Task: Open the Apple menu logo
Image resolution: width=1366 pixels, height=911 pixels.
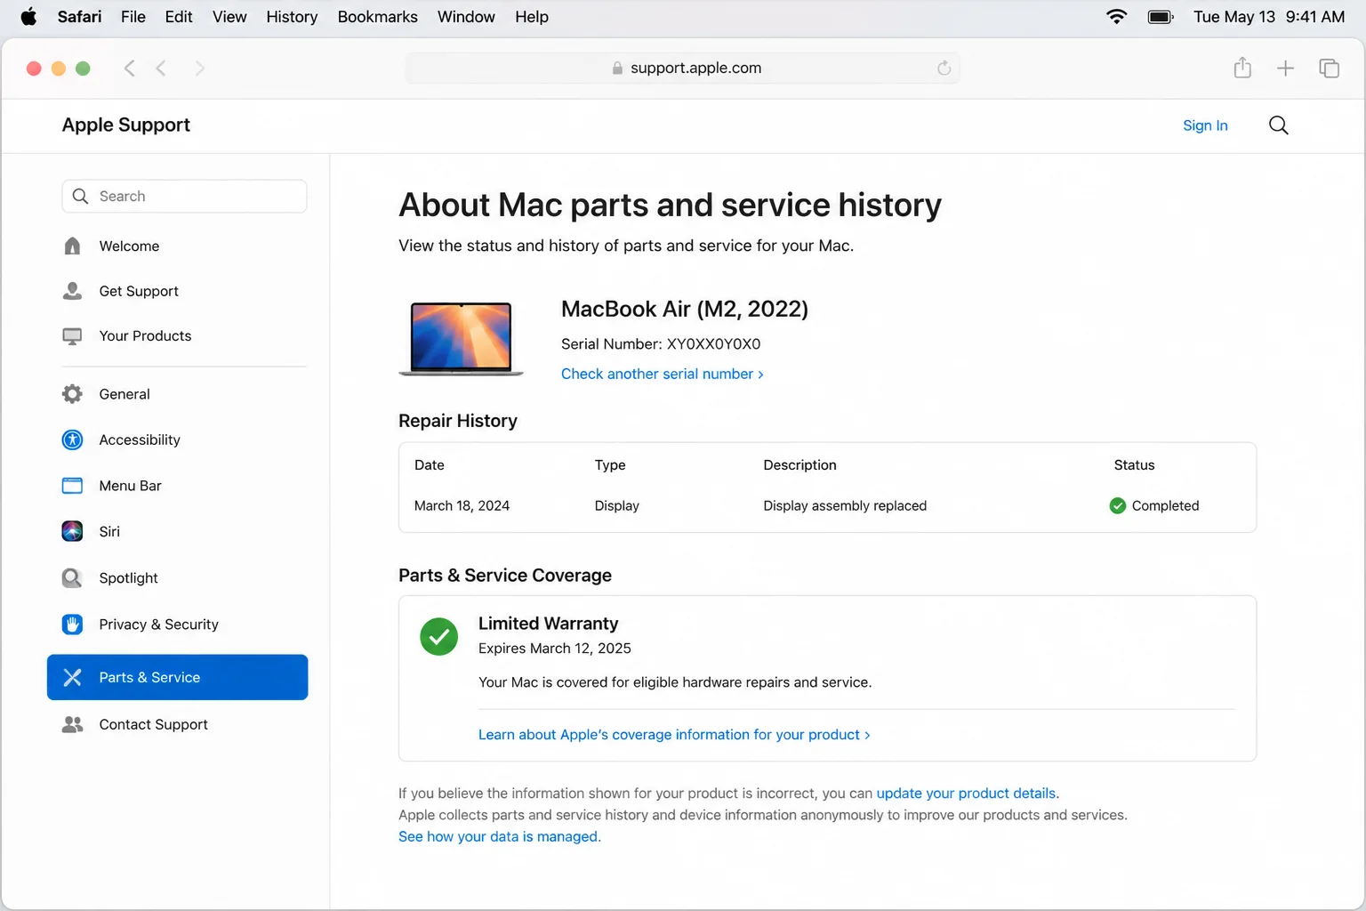Action: click(28, 17)
